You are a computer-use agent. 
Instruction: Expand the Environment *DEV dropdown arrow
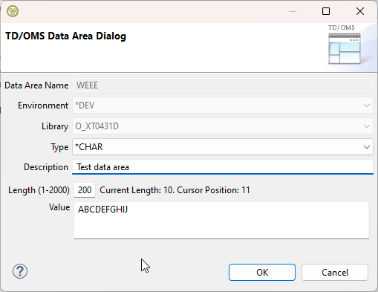tap(367, 106)
